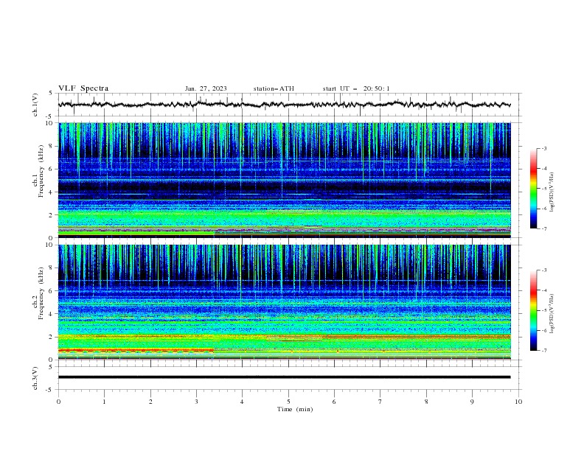
Task: Click the ch.2 spectrogram colorbar
Action: [533, 310]
